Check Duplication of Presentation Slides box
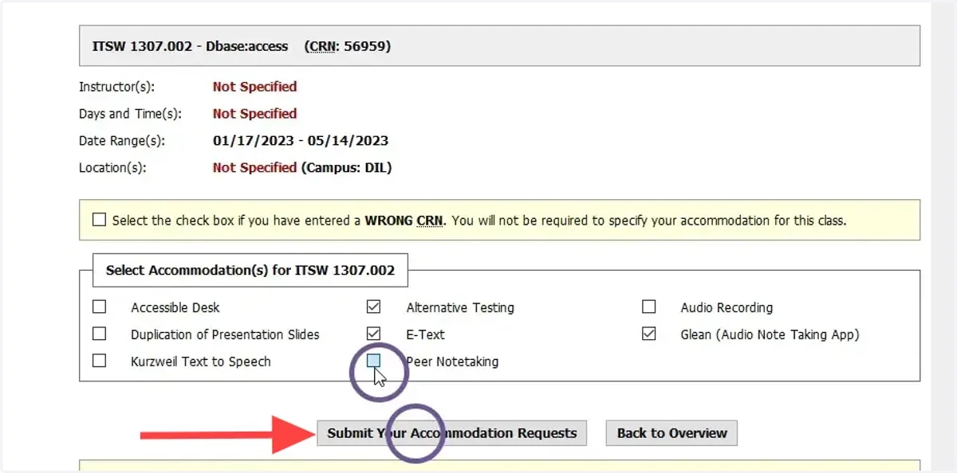Screen dimensions: 957x473 point(99,334)
